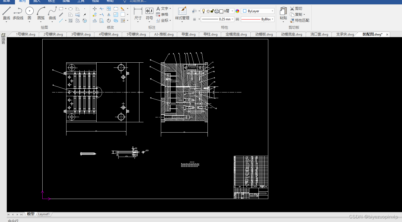Click the 特性匹配 (Match properties) button
This screenshot has height=222, width=402.
(300, 21)
